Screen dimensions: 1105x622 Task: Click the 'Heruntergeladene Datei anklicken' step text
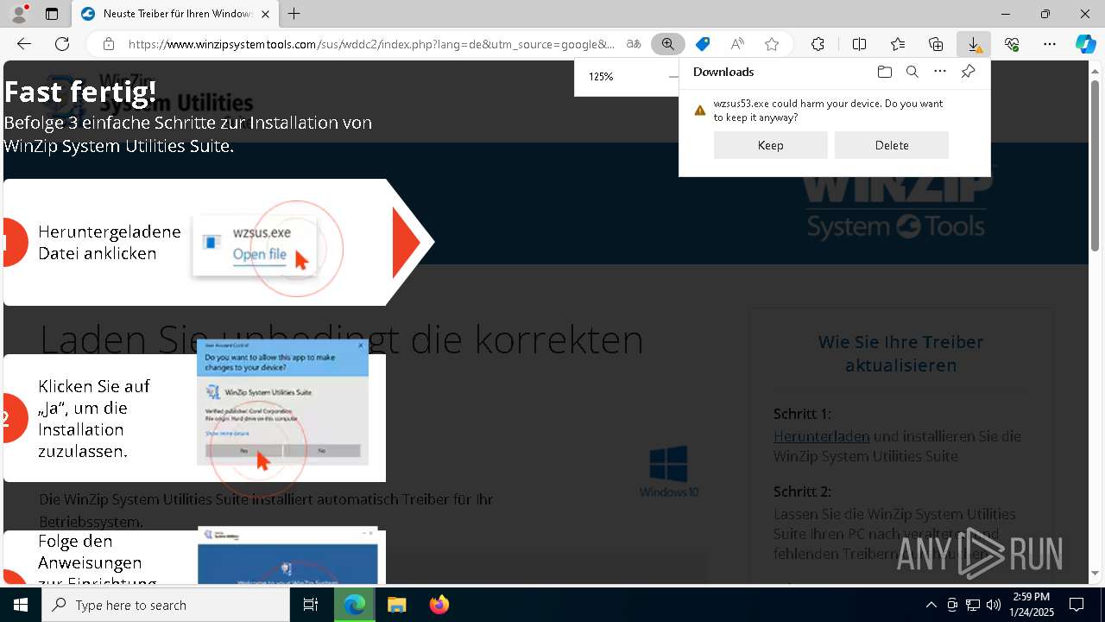(x=110, y=243)
